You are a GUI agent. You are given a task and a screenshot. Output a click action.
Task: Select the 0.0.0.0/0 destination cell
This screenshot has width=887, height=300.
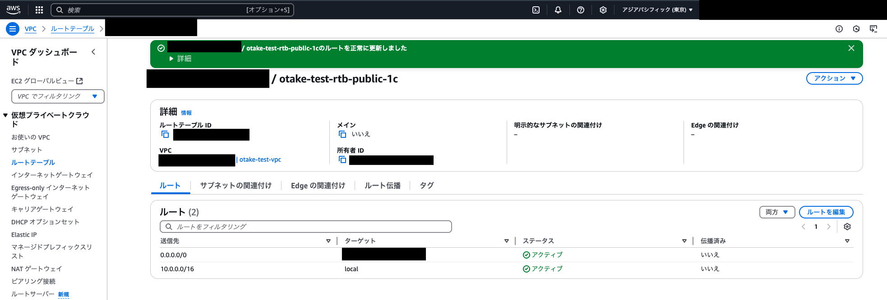173,255
